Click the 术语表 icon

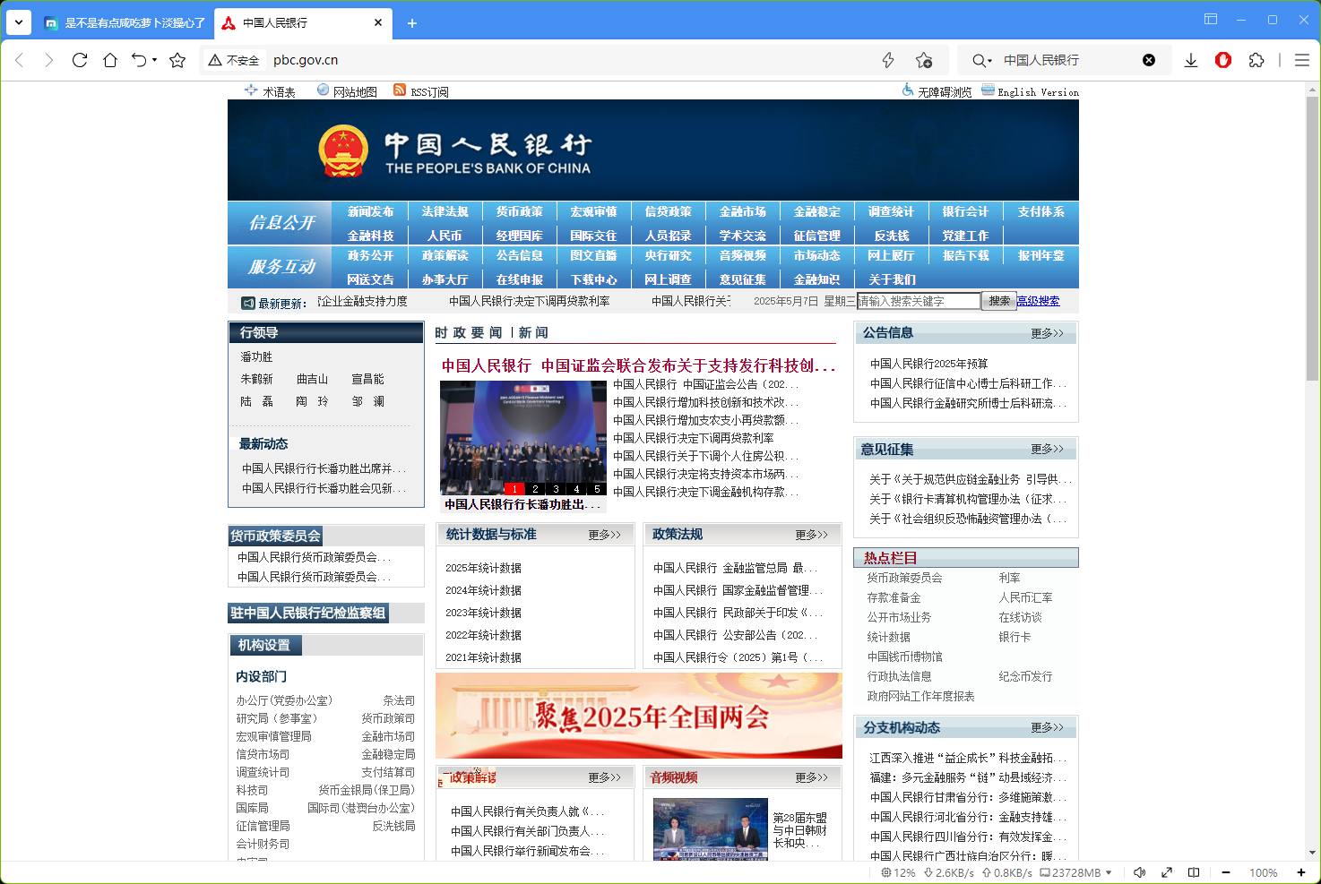coord(251,90)
